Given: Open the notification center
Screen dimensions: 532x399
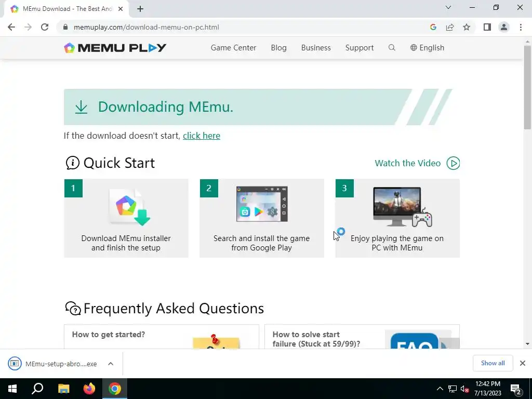Looking at the screenshot, I should tap(515, 389).
